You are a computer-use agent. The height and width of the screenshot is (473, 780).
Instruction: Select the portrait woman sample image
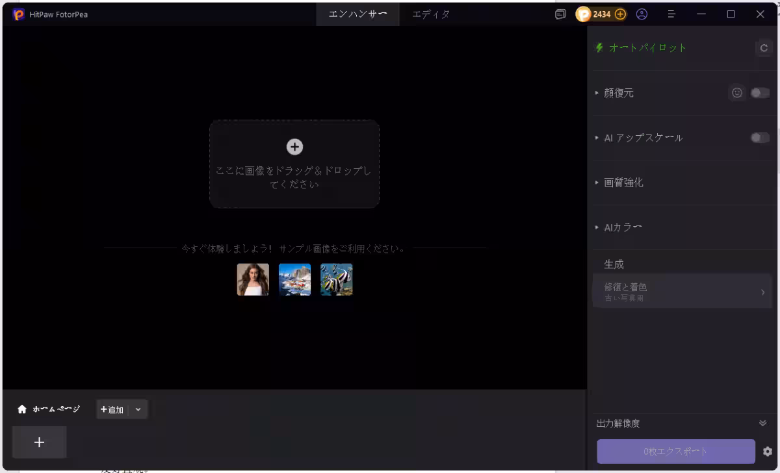pos(253,279)
